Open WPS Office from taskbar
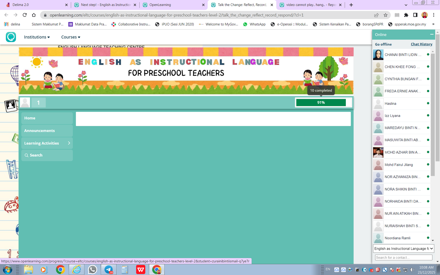The image size is (440, 275). pyautogui.click(x=140, y=270)
